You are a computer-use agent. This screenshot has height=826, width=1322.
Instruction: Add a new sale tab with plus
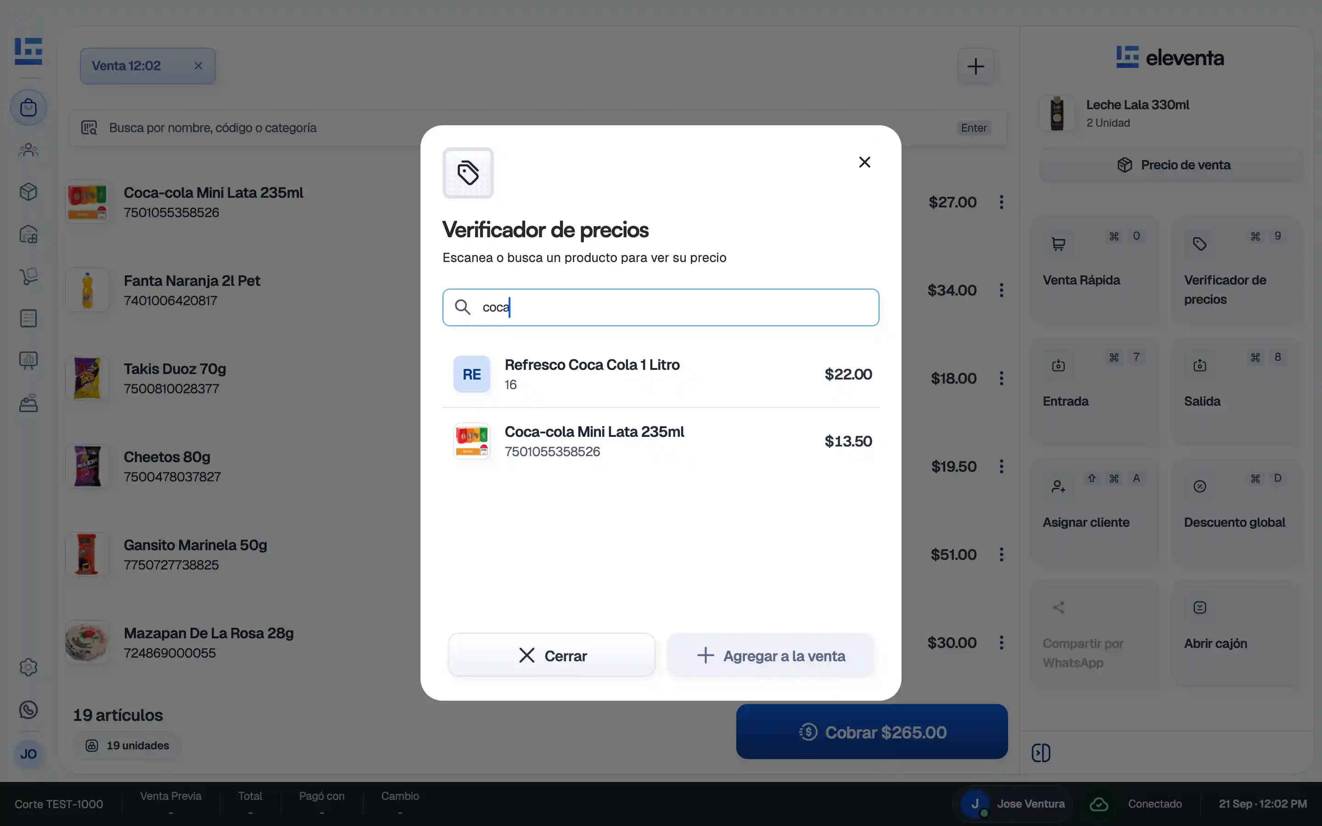click(x=975, y=66)
